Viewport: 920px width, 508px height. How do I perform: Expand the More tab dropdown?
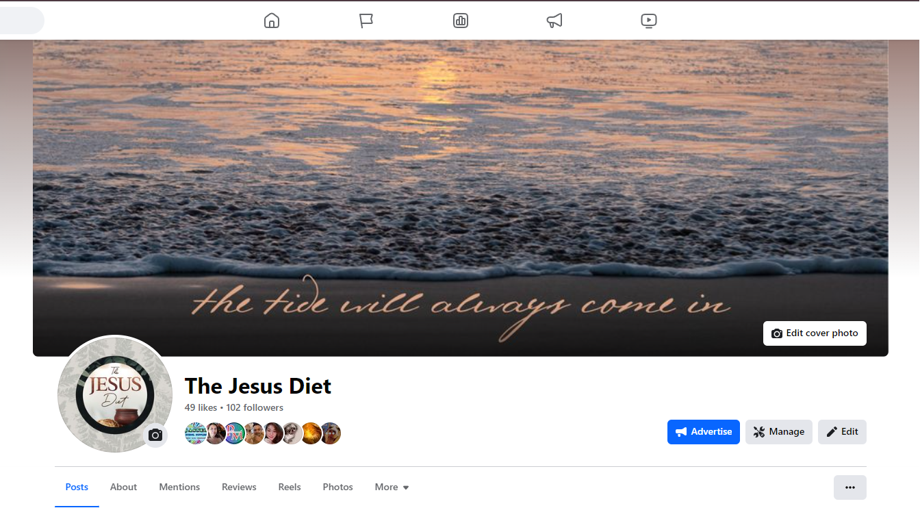coord(392,487)
